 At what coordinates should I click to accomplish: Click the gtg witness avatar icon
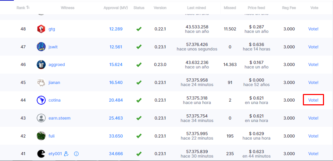[41, 29]
